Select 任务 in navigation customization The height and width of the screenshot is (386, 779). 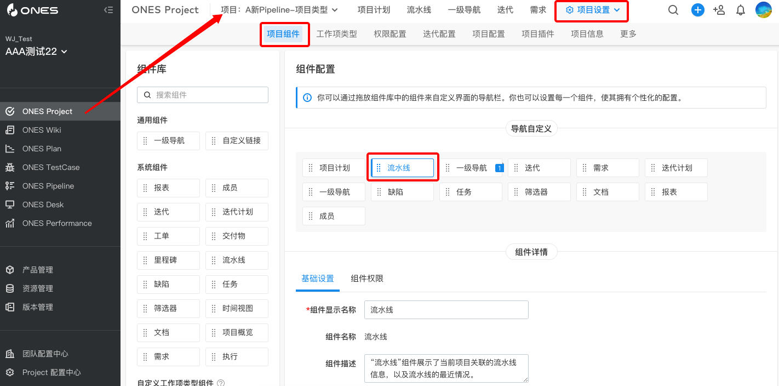click(x=471, y=192)
